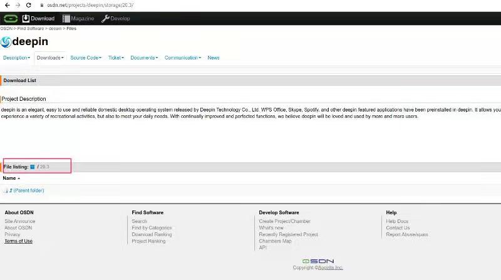Click deepin breadcrumb link

click(x=55, y=28)
